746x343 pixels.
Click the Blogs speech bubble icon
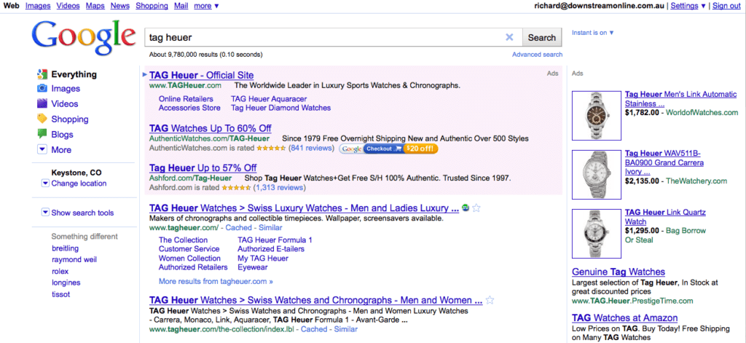pyautogui.click(x=42, y=134)
